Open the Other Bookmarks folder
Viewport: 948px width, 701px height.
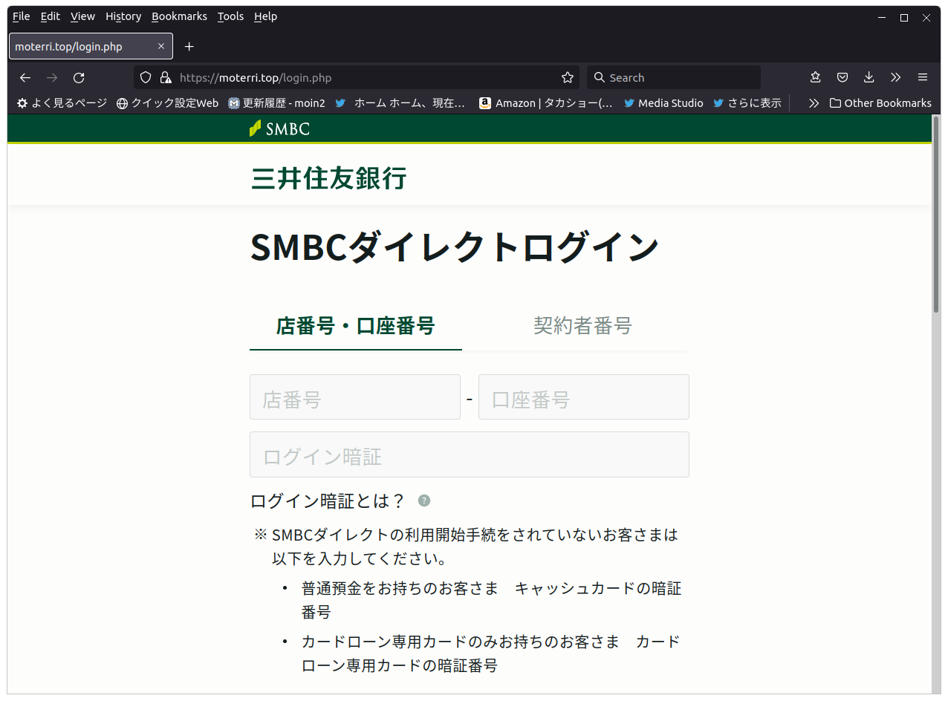[880, 103]
